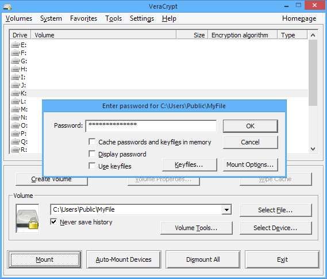The image size is (327, 279).
Task: Open Mount Options...
Action: 250,165
